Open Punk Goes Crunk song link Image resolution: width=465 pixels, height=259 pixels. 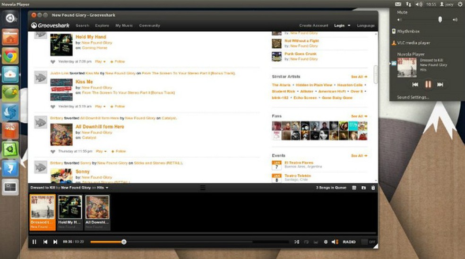point(301,54)
